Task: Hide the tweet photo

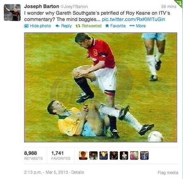Action: (x=37, y=26)
